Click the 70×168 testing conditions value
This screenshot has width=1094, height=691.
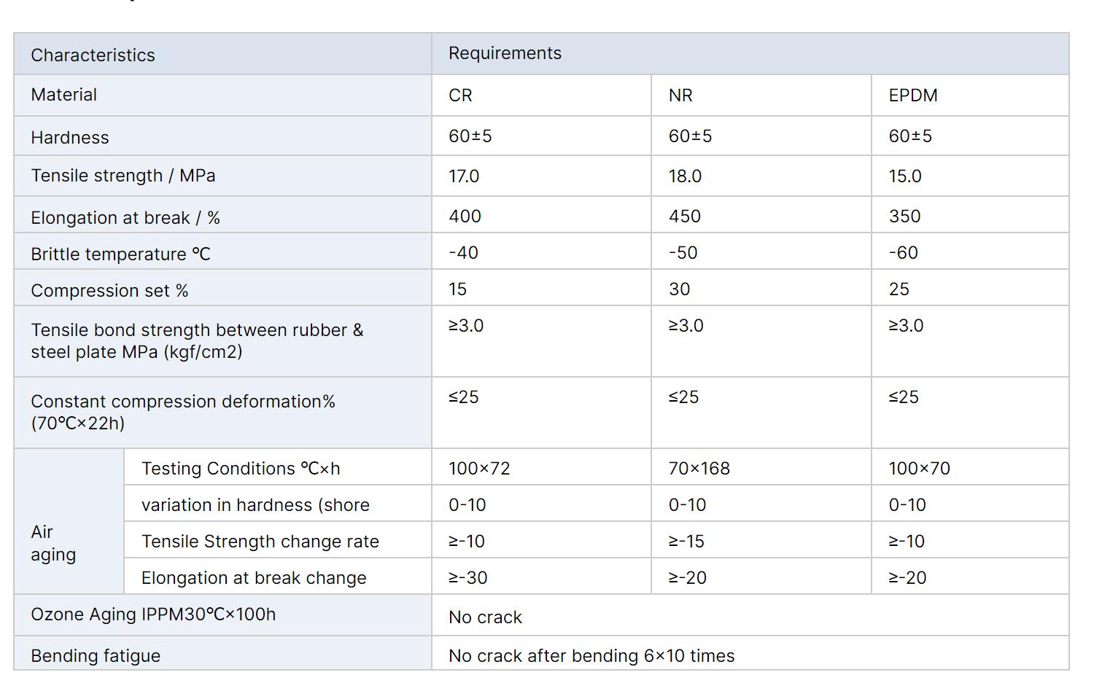click(x=699, y=469)
